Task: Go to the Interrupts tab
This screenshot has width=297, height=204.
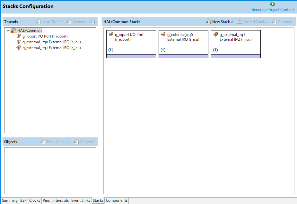Action: (61, 200)
